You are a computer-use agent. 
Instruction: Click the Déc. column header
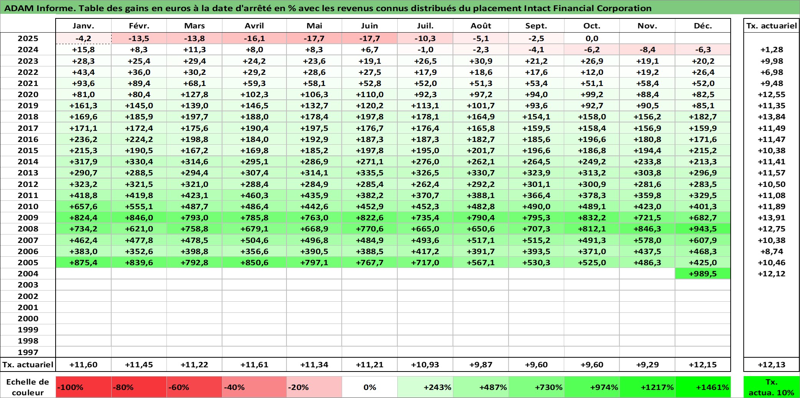point(703,26)
